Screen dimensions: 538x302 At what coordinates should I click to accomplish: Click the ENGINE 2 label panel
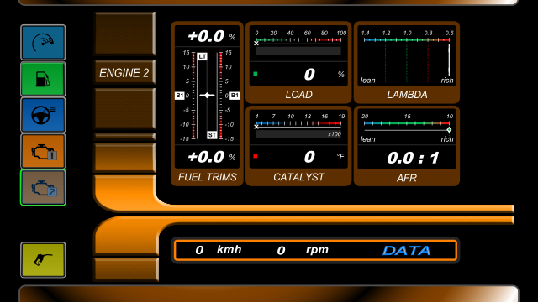[124, 73]
